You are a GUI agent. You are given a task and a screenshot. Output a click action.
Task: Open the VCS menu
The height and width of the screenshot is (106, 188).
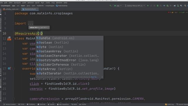pos(53,3)
